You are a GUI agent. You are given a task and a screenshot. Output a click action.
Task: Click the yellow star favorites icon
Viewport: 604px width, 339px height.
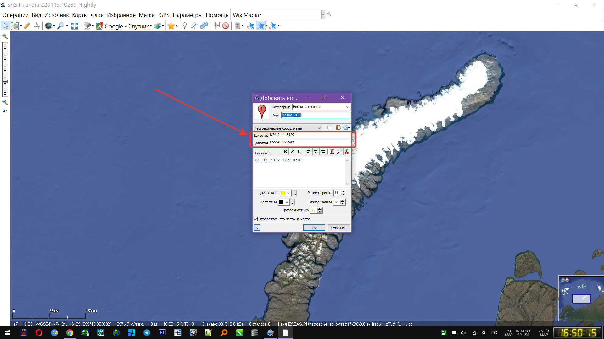click(171, 26)
